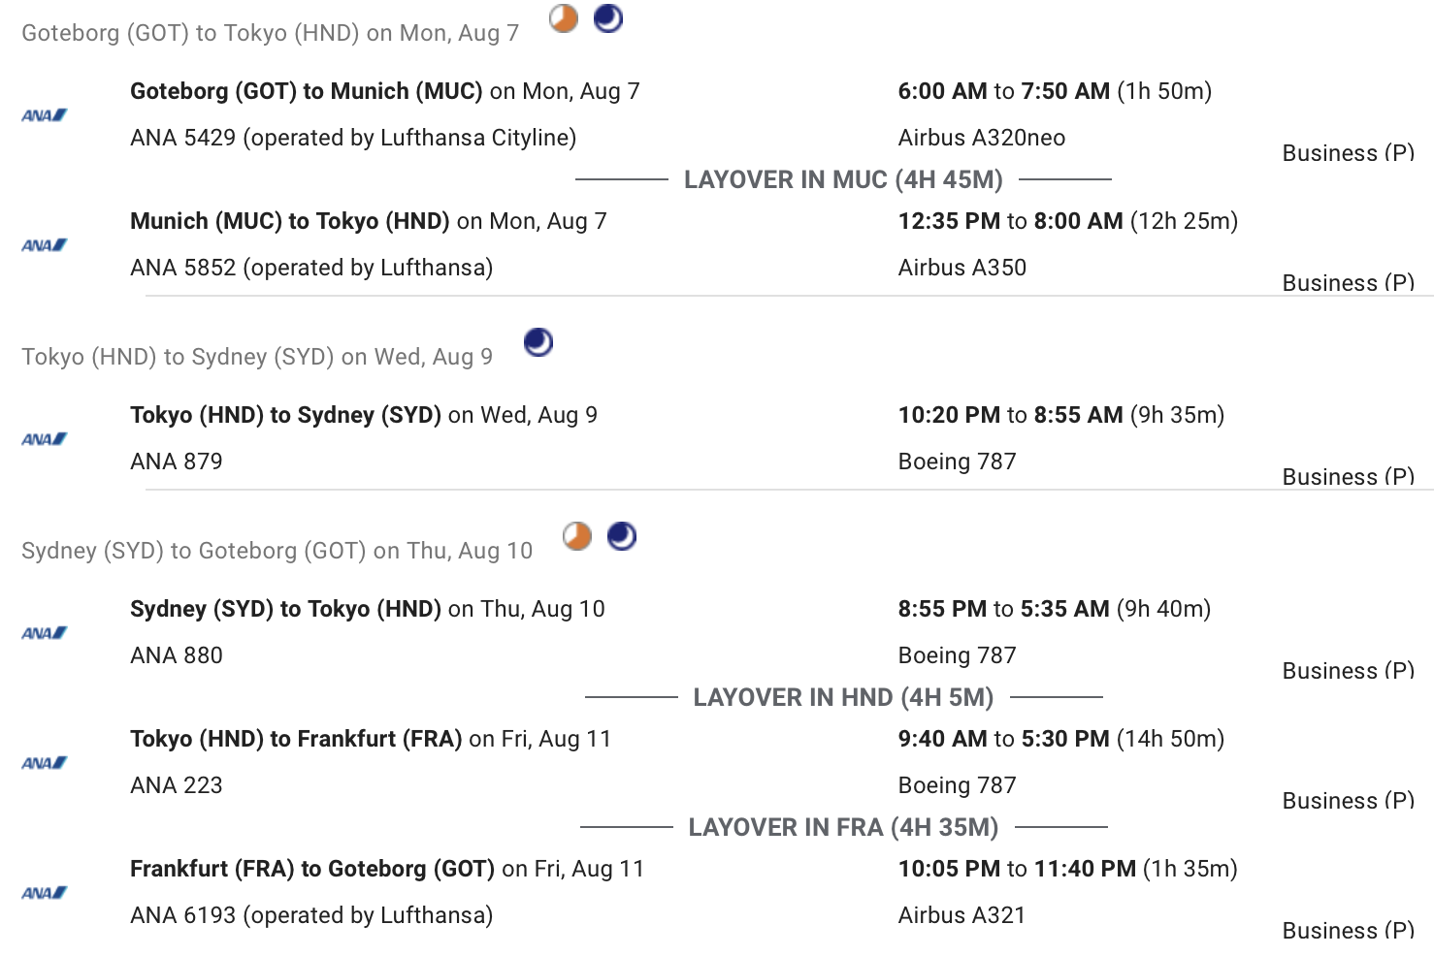
Task: Click the moon overnight icon beside Goteborg to Tokyo header
Action: pos(608,18)
